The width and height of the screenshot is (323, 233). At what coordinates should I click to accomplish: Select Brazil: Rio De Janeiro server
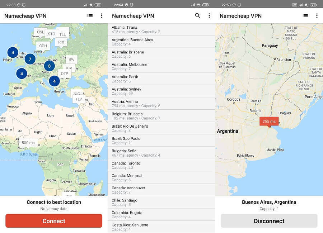161,128
